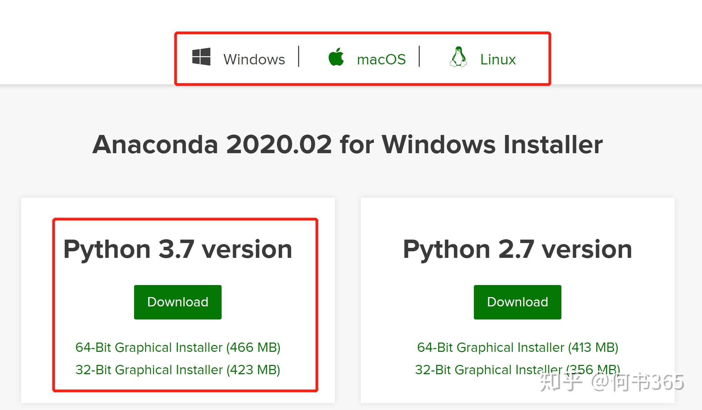This screenshot has height=410, width=702.
Task: Click the Linux penguin icon
Action: (458, 57)
